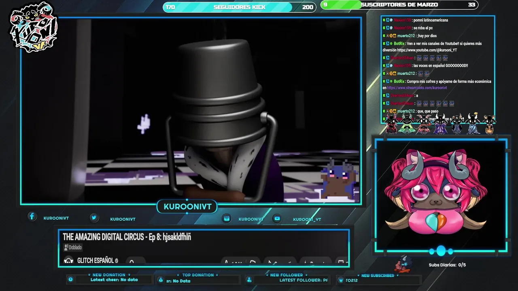Viewport: 518px width, 291px height.
Task: Click the emote row in the first Overlord34san message
Action: point(432,58)
